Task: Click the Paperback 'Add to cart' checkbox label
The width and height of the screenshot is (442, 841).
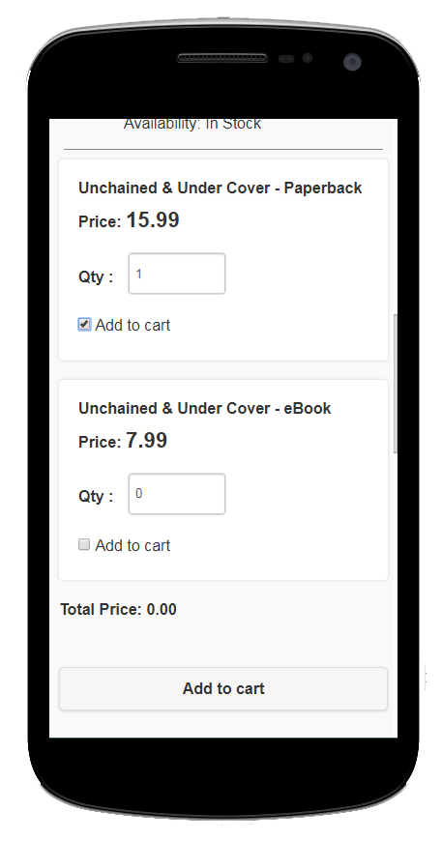Action: (133, 325)
